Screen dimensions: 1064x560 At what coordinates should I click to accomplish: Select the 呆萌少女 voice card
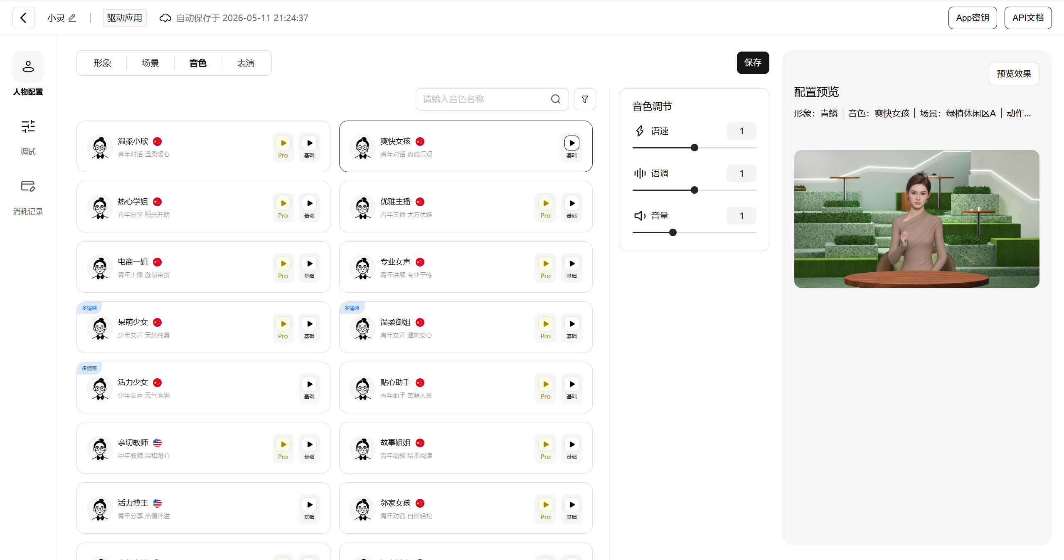pos(203,327)
